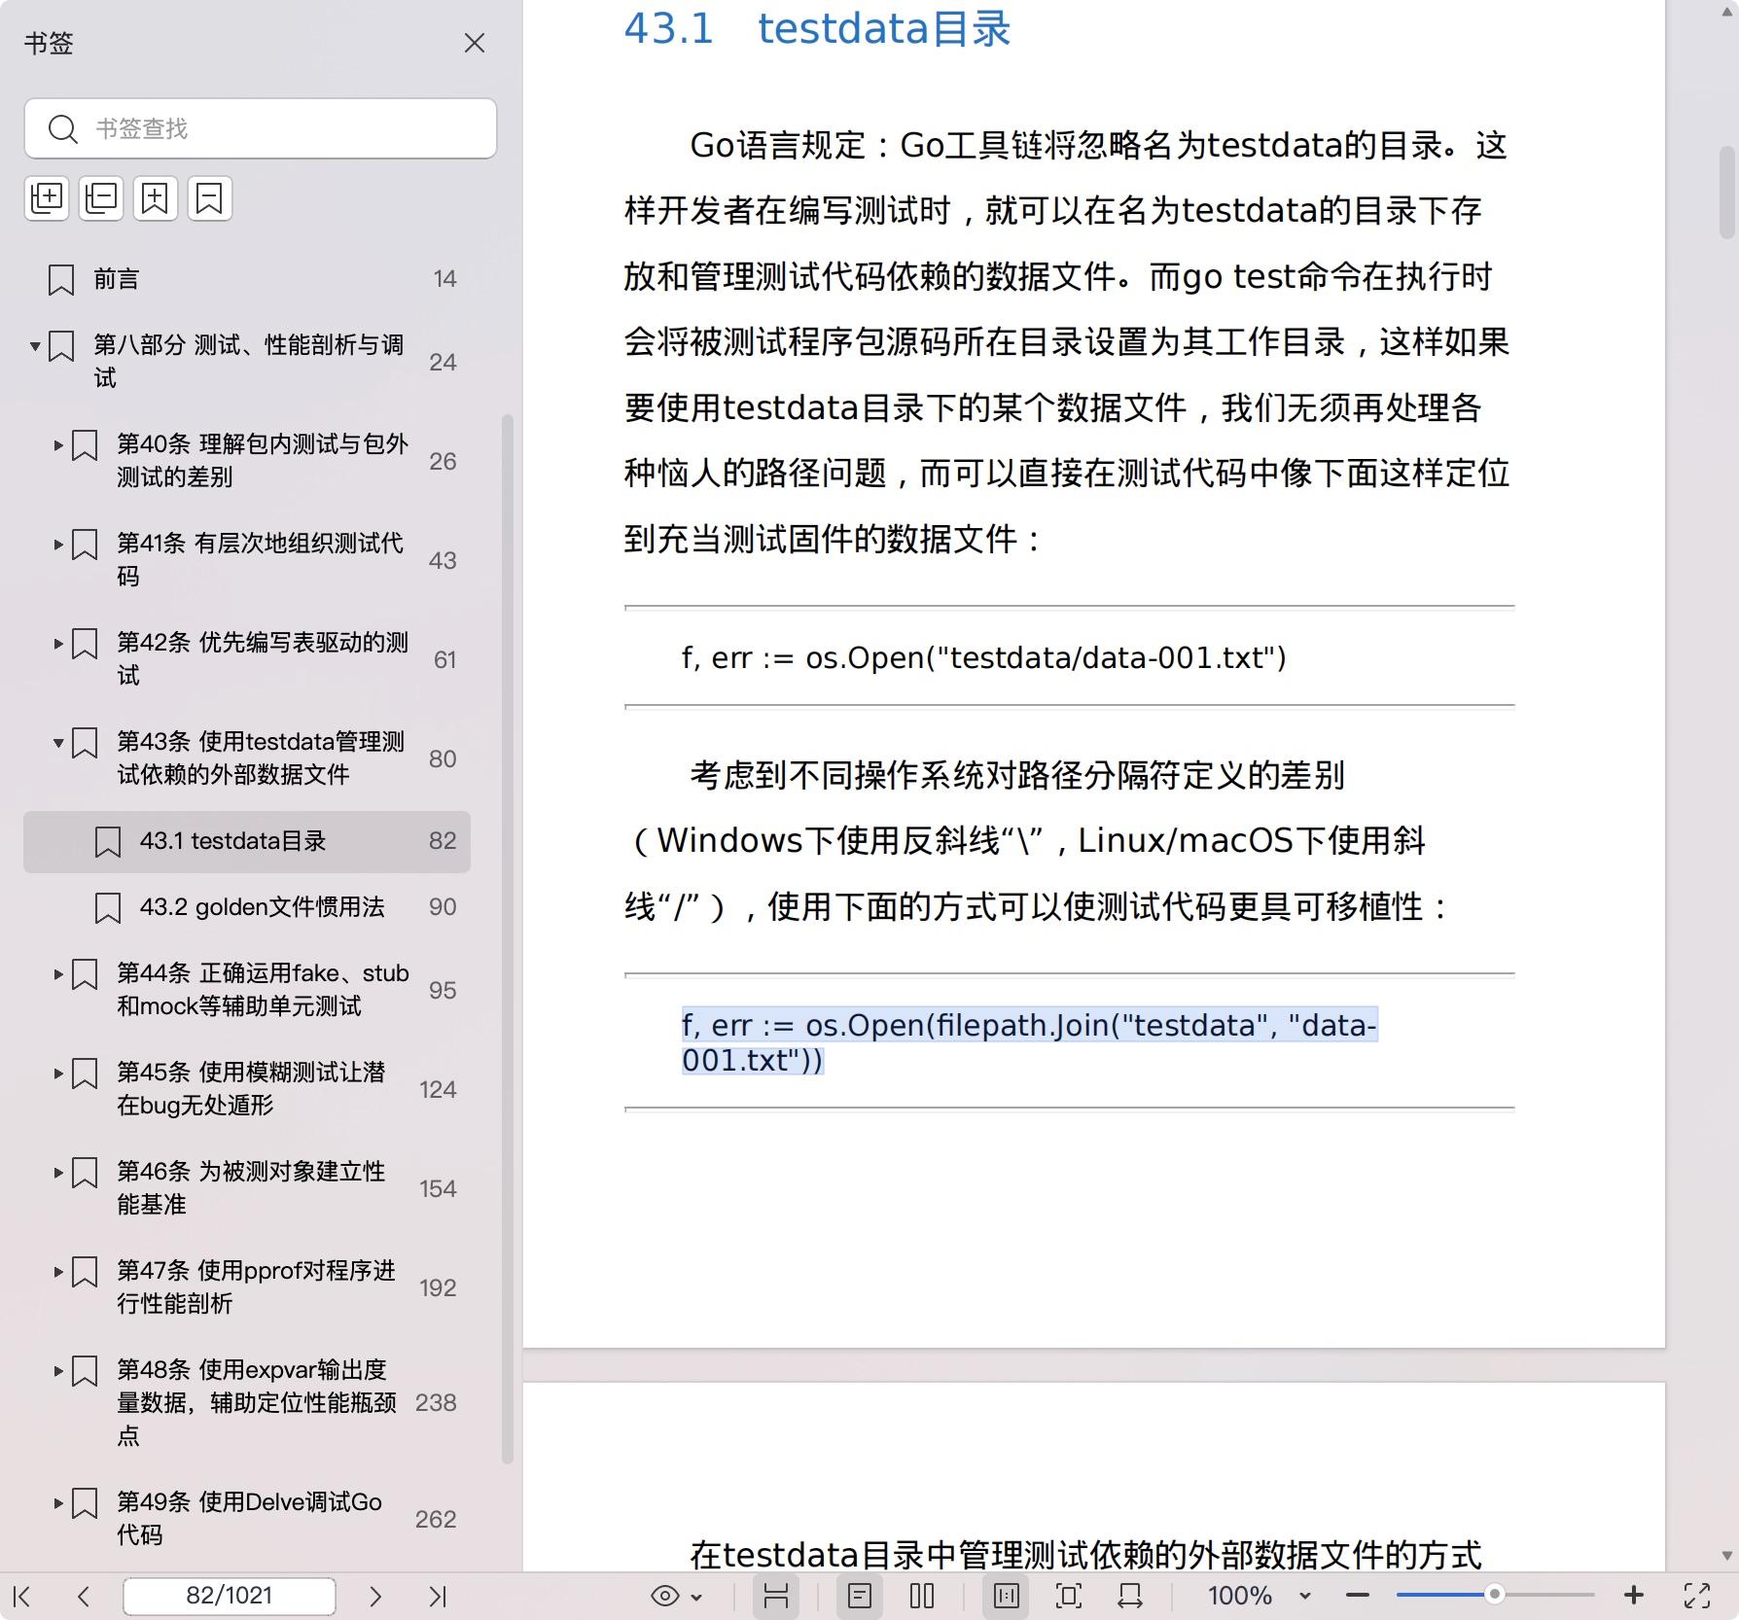The image size is (1739, 1620).
Task: Expand 第45条 使用模糊测试 bookmark
Action: pyautogui.click(x=58, y=1074)
